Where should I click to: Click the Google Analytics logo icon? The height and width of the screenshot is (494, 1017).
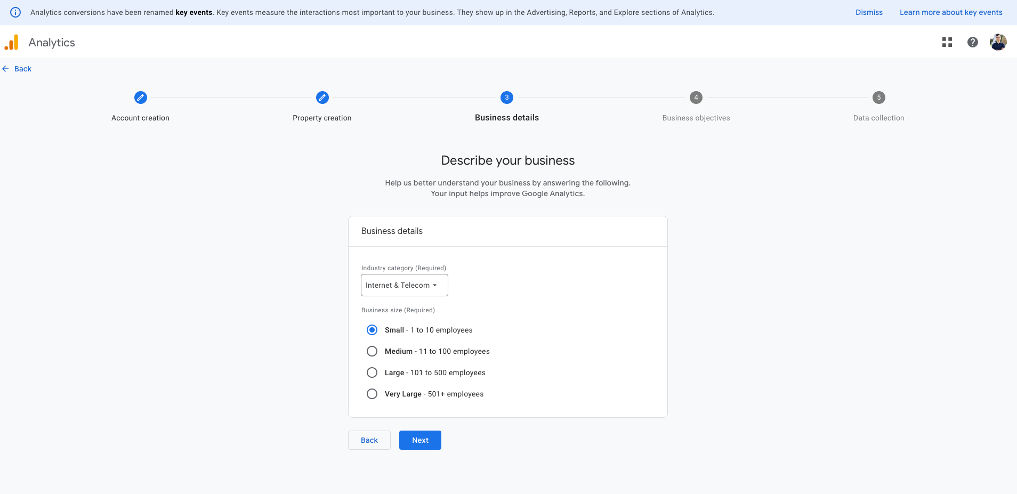[12, 43]
